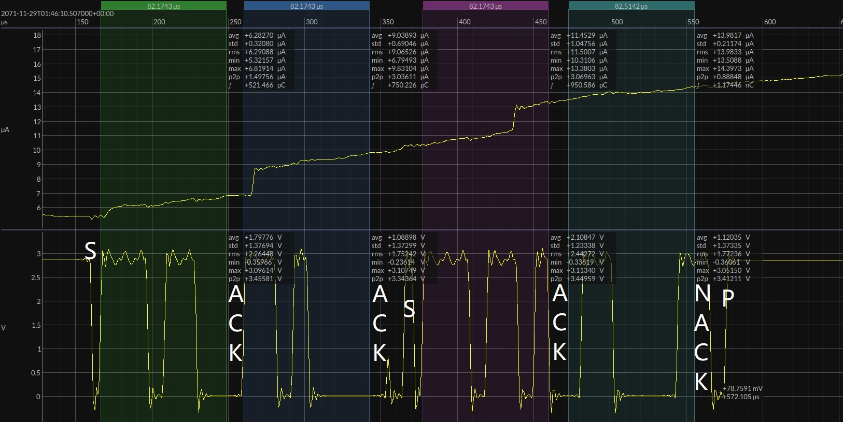Click the p2p +1.49756 µA statistic
The width and height of the screenshot is (843, 422).
[257, 77]
